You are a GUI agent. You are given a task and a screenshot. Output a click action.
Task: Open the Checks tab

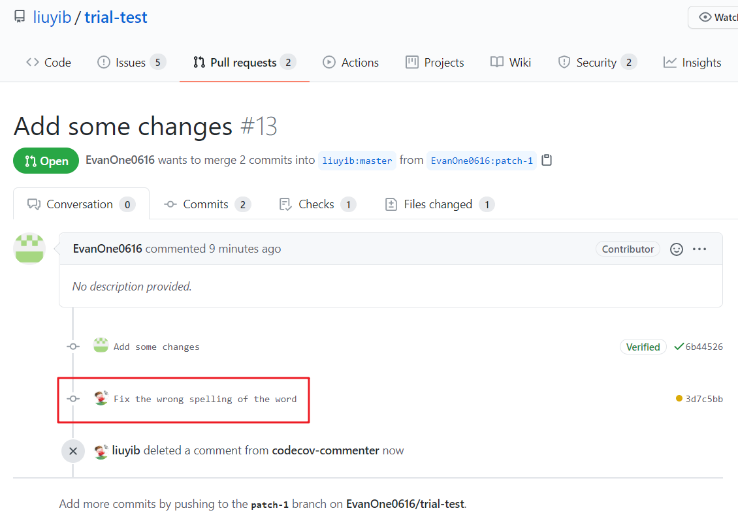coord(315,204)
